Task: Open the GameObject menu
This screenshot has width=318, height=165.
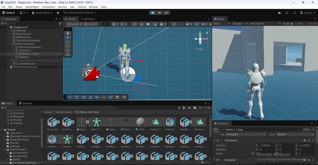Action: tap(32, 7)
